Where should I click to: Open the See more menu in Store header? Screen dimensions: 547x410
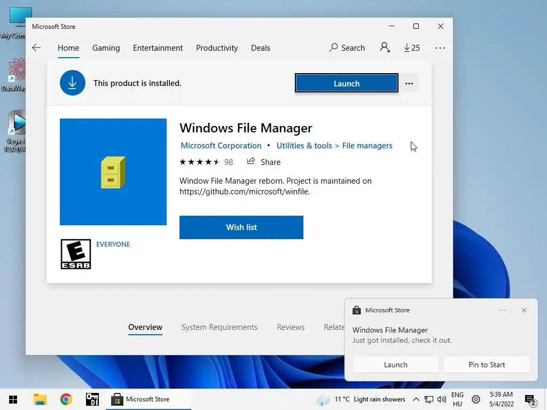pyautogui.click(x=440, y=48)
